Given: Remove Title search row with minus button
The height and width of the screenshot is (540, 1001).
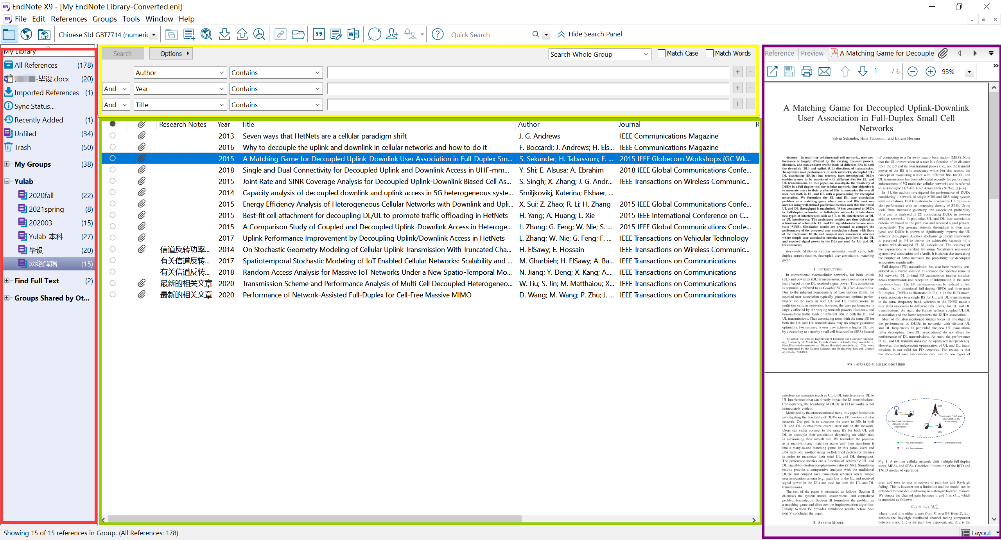Looking at the screenshot, I should coord(750,104).
